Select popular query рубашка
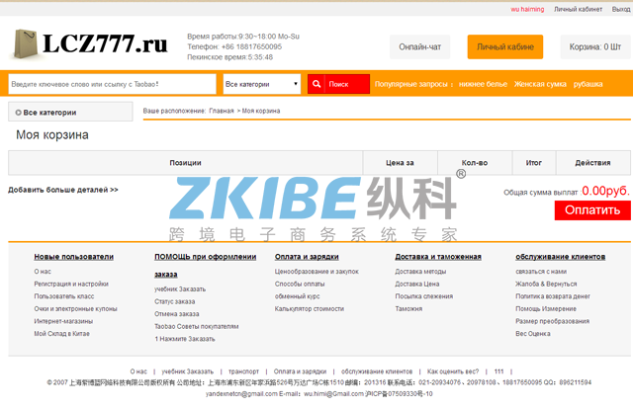The height and width of the screenshot is (410, 633). click(588, 84)
